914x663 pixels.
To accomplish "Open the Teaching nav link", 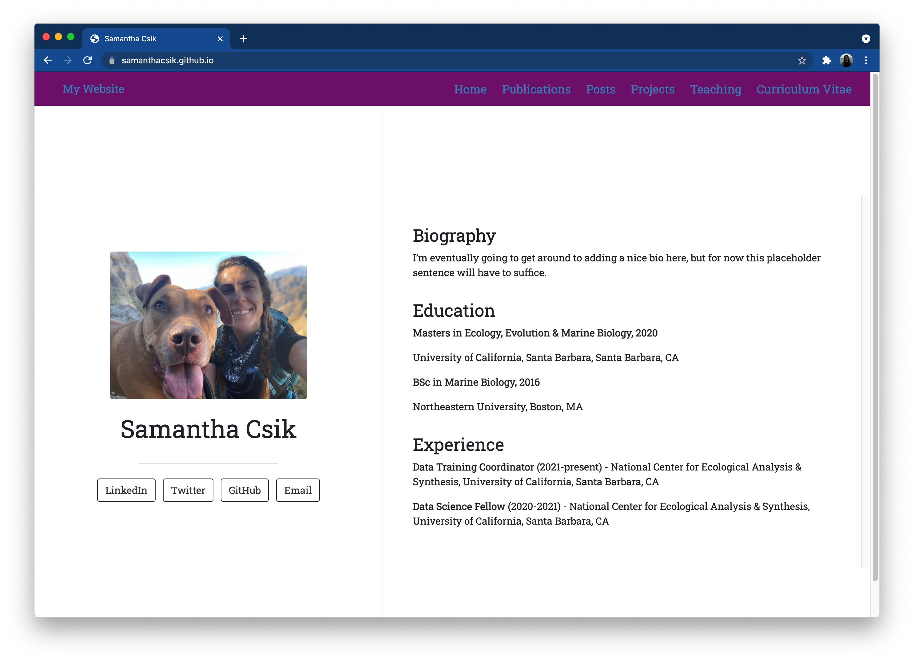I will (715, 89).
